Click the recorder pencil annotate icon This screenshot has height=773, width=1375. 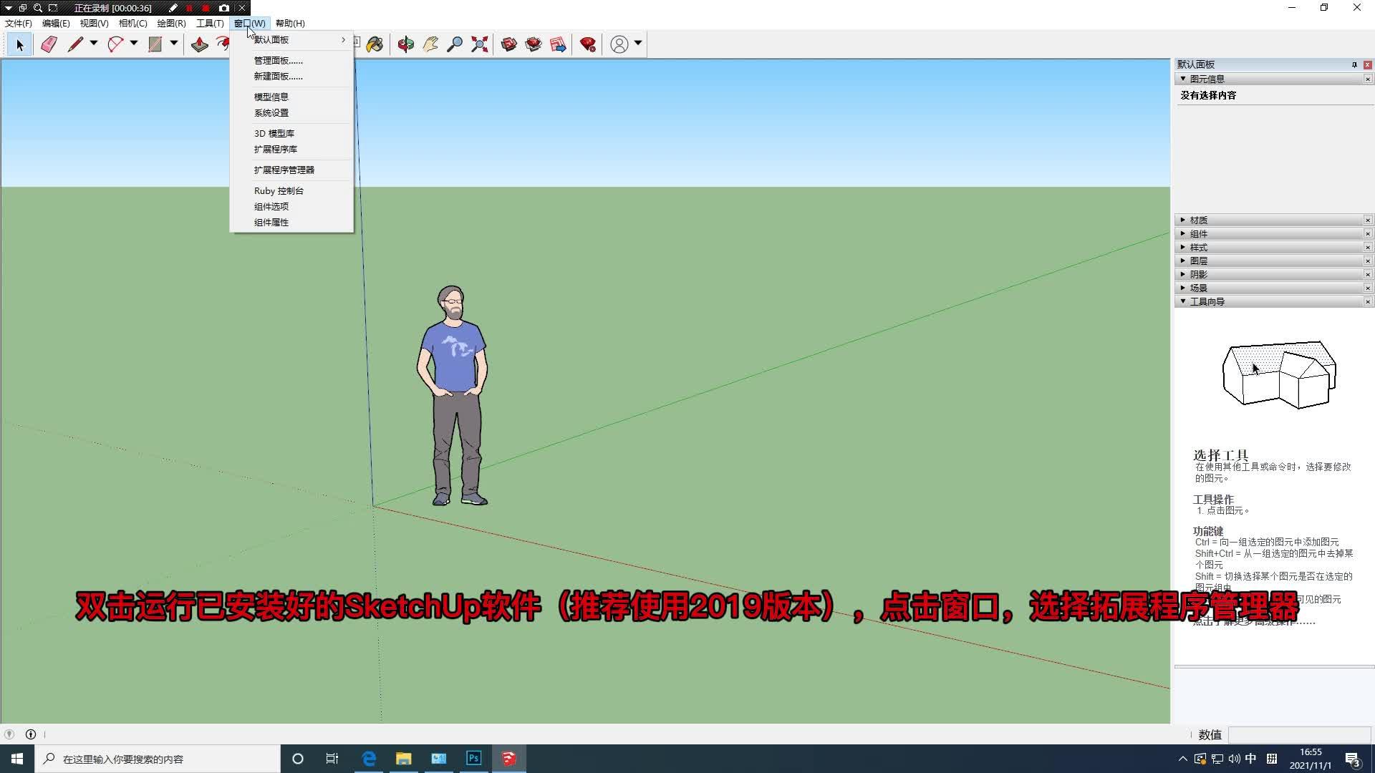click(x=173, y=8)
